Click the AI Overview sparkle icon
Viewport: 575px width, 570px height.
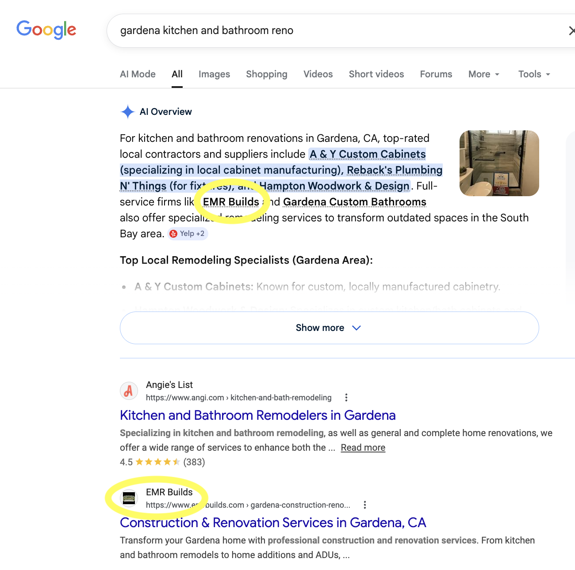click(127, 112)
